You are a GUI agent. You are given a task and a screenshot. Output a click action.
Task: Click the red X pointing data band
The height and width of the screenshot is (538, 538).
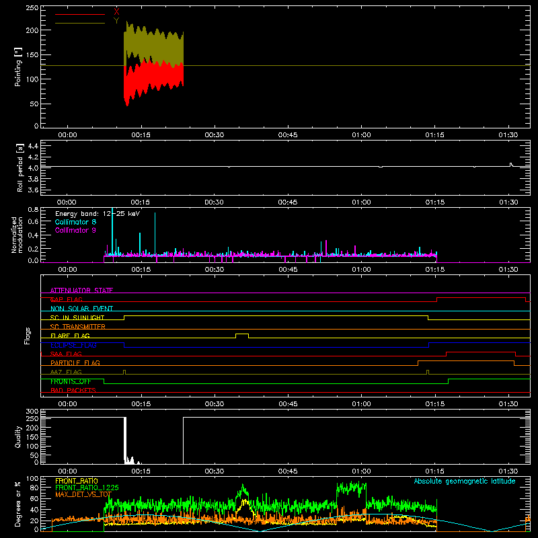pyautogui.click(x=154, y=82)
